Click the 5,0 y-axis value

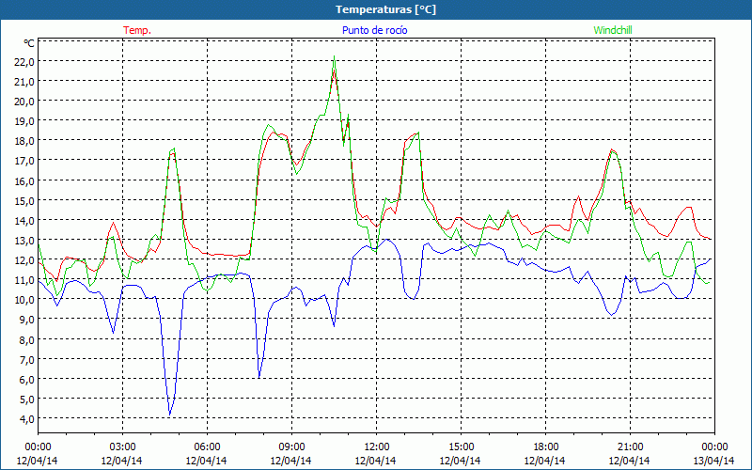26,399
